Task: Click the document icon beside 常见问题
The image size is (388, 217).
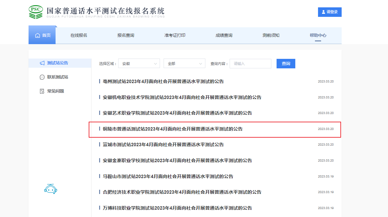Action: 42,91
